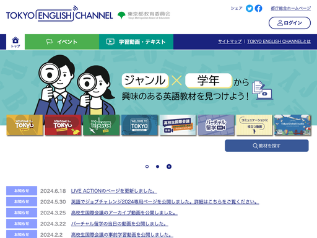This screenshot has width=317, height=238.
Task: Open the 学習動画・テキスト menu
Action: [x=136, y=42]
